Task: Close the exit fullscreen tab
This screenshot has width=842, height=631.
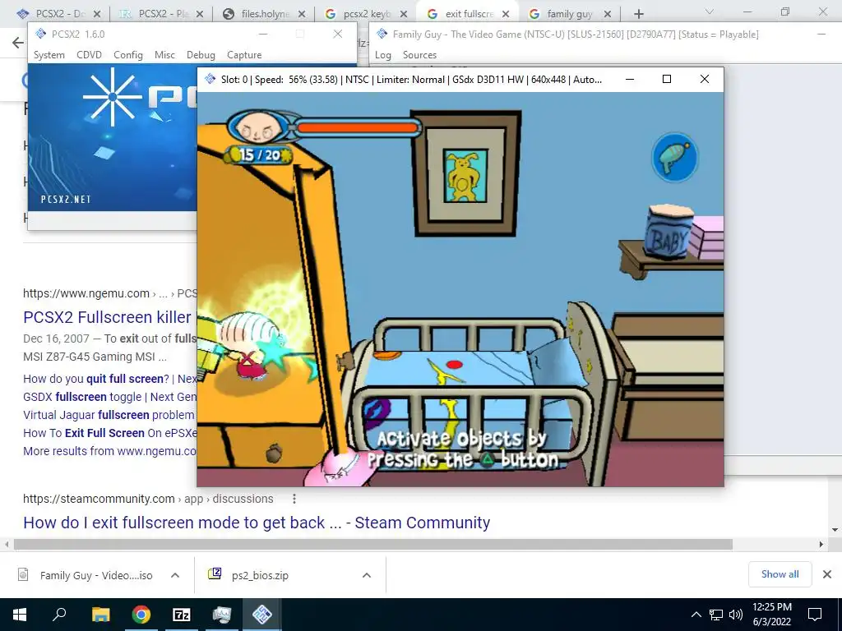Action: click(x=506, y=14)
